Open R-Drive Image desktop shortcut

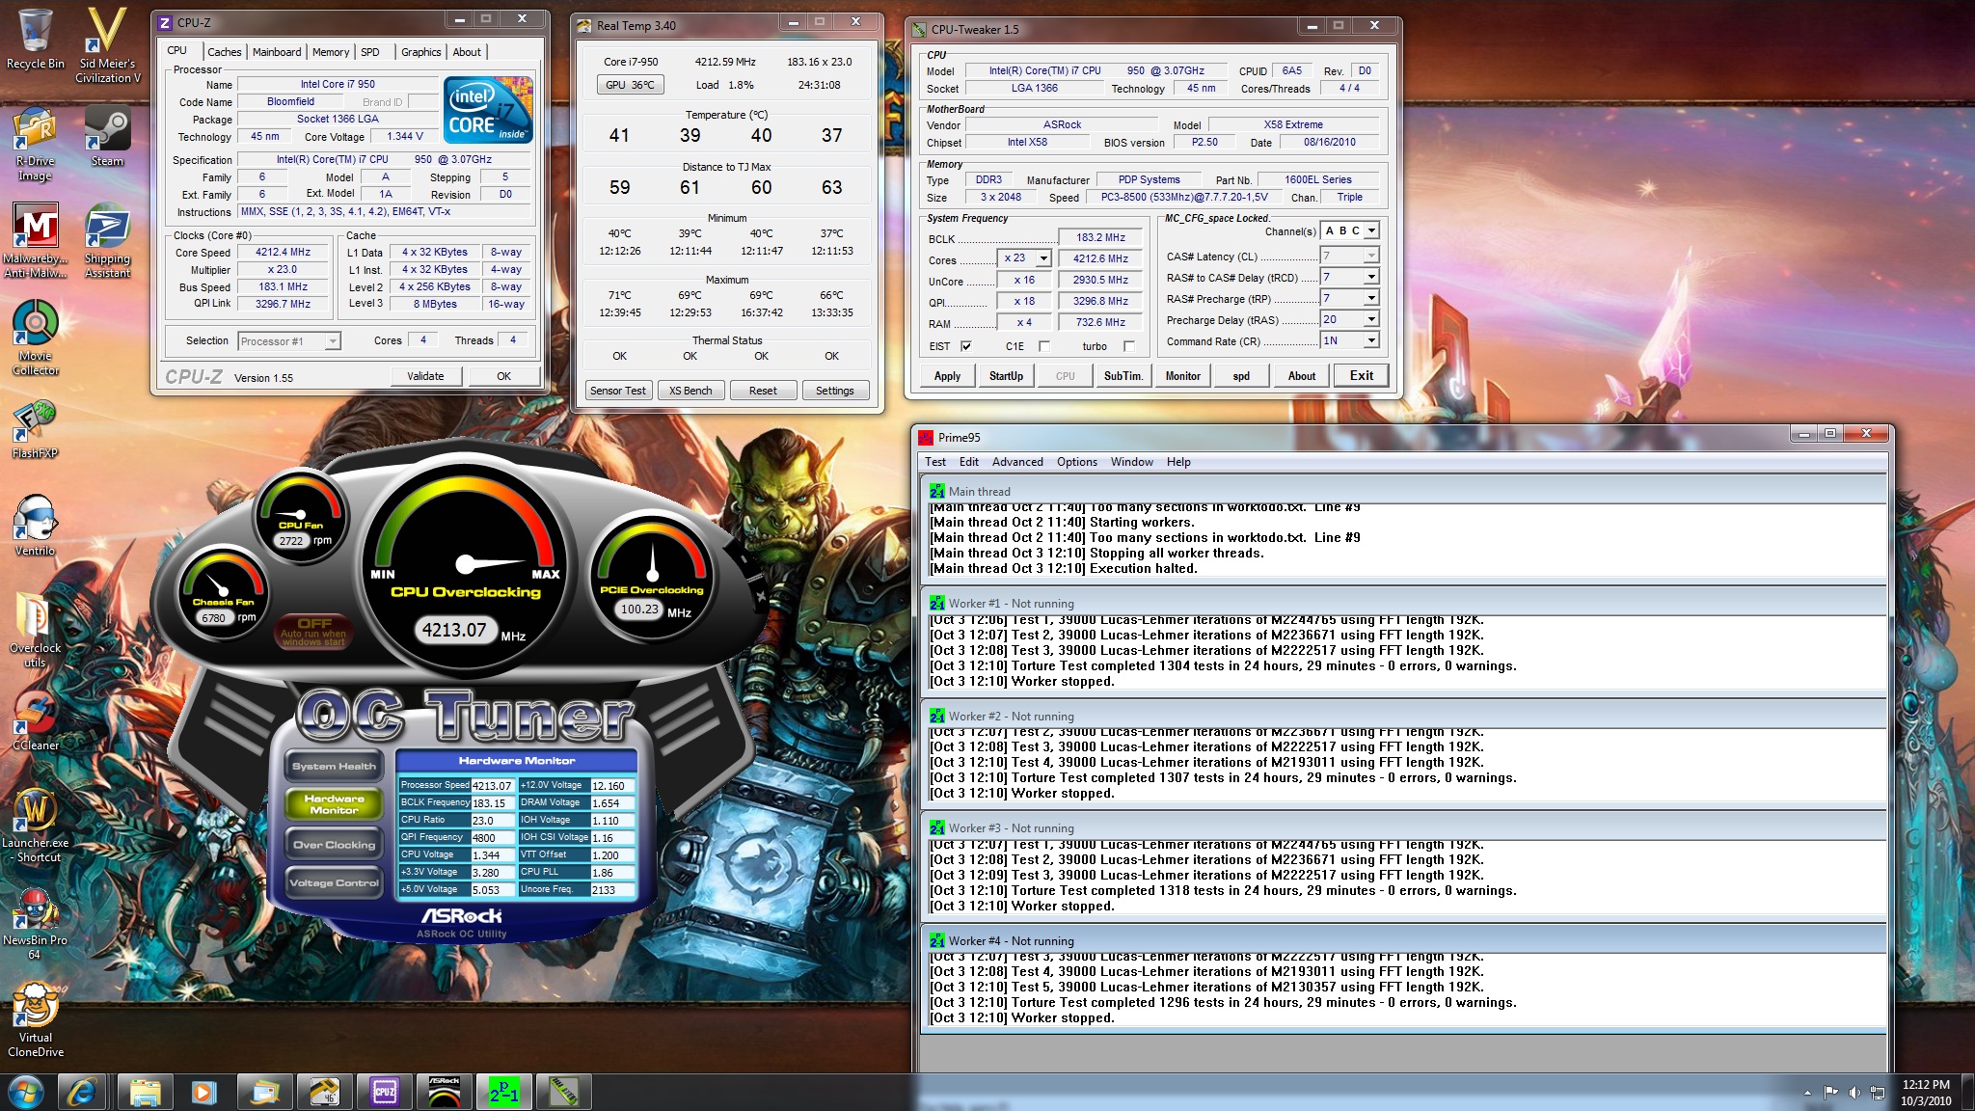[35, 145]
